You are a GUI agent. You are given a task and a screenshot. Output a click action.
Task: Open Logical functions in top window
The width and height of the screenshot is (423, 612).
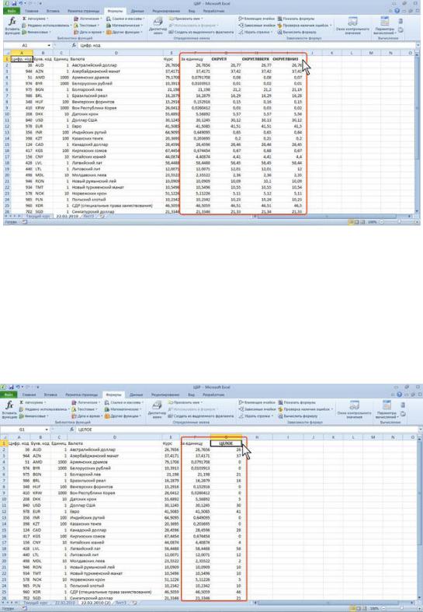88,19
